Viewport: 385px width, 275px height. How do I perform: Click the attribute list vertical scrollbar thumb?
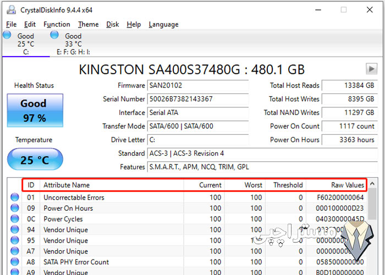tap(372, 204)
